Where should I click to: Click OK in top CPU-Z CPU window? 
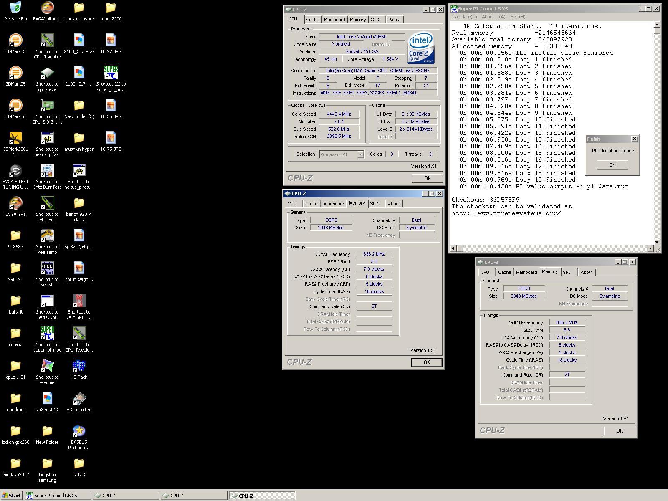click(428, 178)
